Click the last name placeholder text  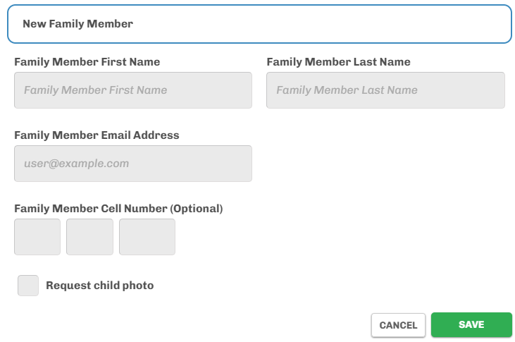347,90
